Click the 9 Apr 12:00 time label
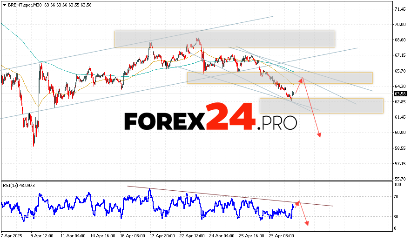This screenshot has width=411, height=241. [42, 235]
